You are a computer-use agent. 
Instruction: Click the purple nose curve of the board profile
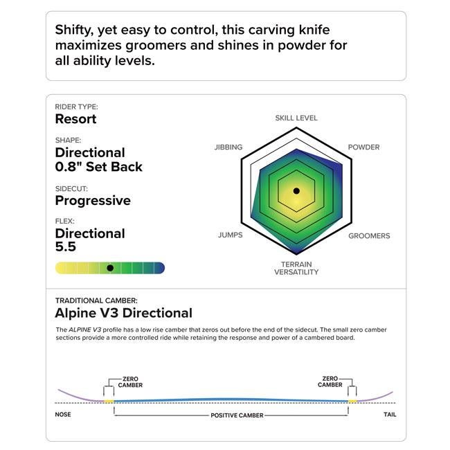point(76,397)
